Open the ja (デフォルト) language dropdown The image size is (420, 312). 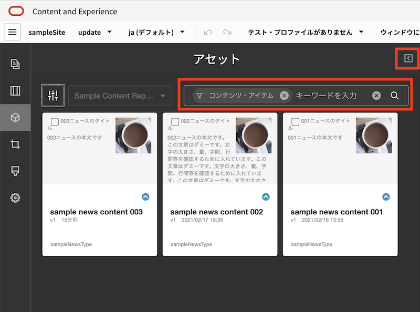154,32
